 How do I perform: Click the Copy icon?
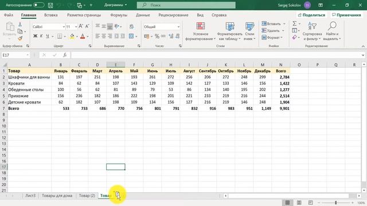click(20, 31)
